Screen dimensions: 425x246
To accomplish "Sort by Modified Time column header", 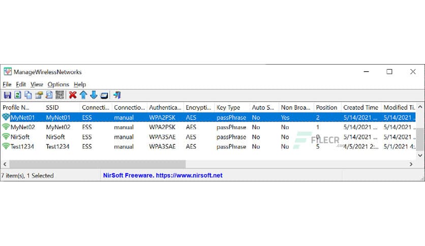I will [399, 108].
